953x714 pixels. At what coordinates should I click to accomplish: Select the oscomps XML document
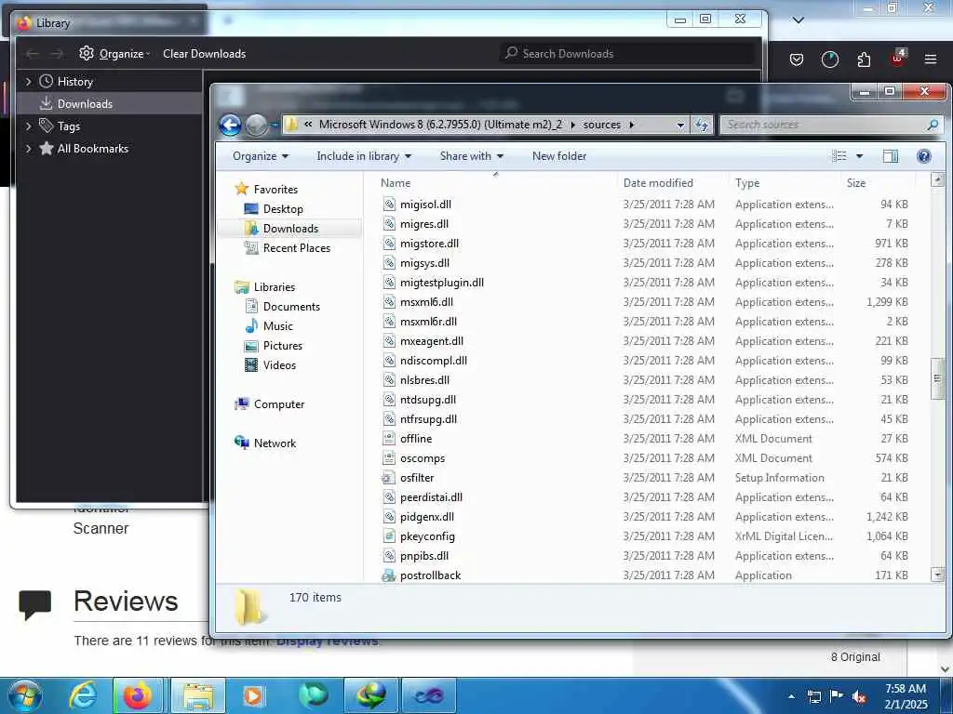(423, 458)
